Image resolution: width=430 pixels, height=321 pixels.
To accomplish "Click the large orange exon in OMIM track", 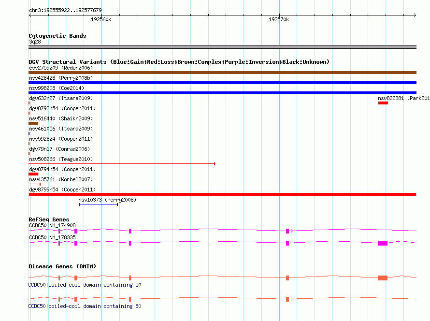I will [383, 278].
